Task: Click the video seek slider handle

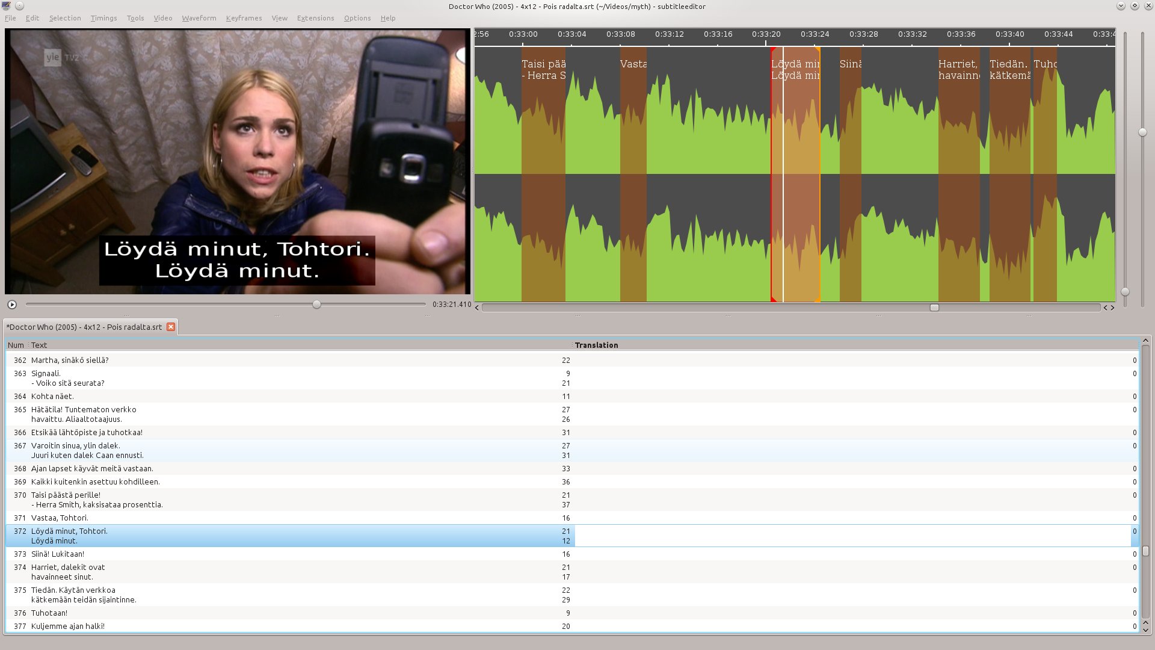Action: pos(316,305)
